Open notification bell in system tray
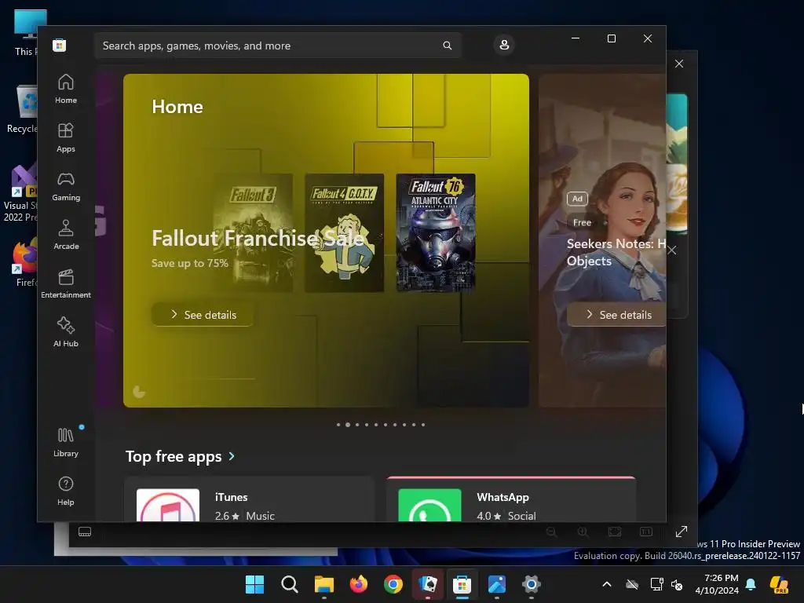The width and height of the screenshot is (804, 603). 751,584
